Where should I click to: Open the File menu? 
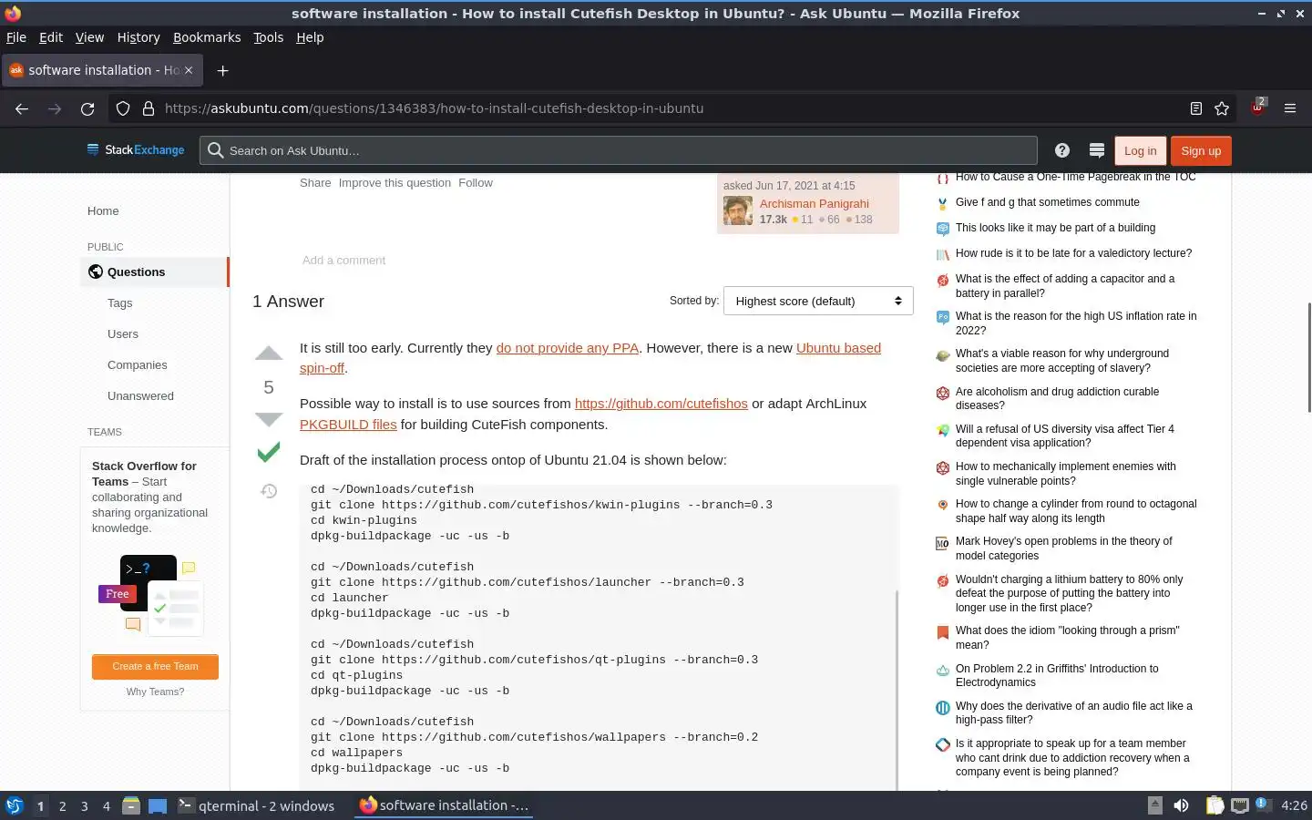tap(16, 37)
